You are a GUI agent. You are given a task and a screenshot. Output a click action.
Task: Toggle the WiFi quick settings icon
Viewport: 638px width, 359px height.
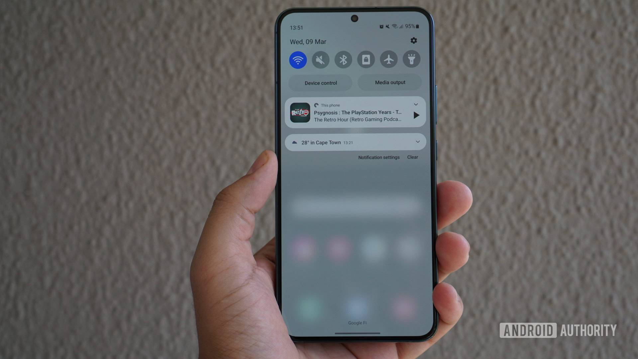point(298,60)
